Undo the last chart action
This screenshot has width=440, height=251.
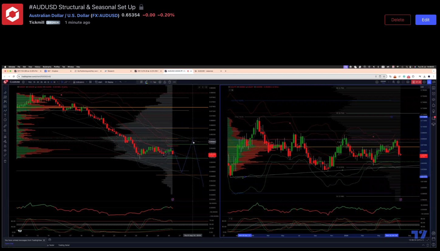(x=121, y=82)
